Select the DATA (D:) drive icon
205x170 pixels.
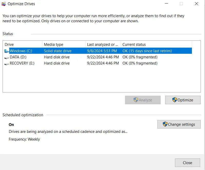6,57
